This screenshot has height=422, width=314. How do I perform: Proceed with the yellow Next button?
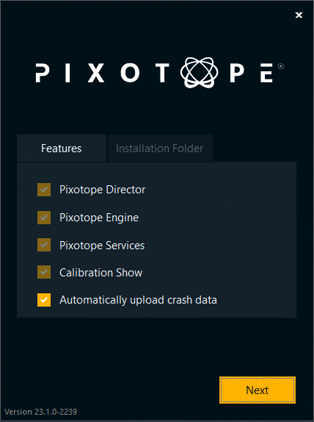(x=258, y=390)
